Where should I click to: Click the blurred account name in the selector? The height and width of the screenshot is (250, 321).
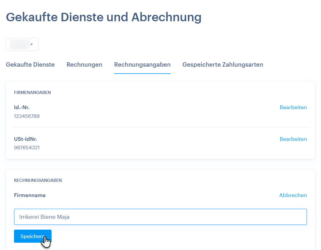[20, 45]
